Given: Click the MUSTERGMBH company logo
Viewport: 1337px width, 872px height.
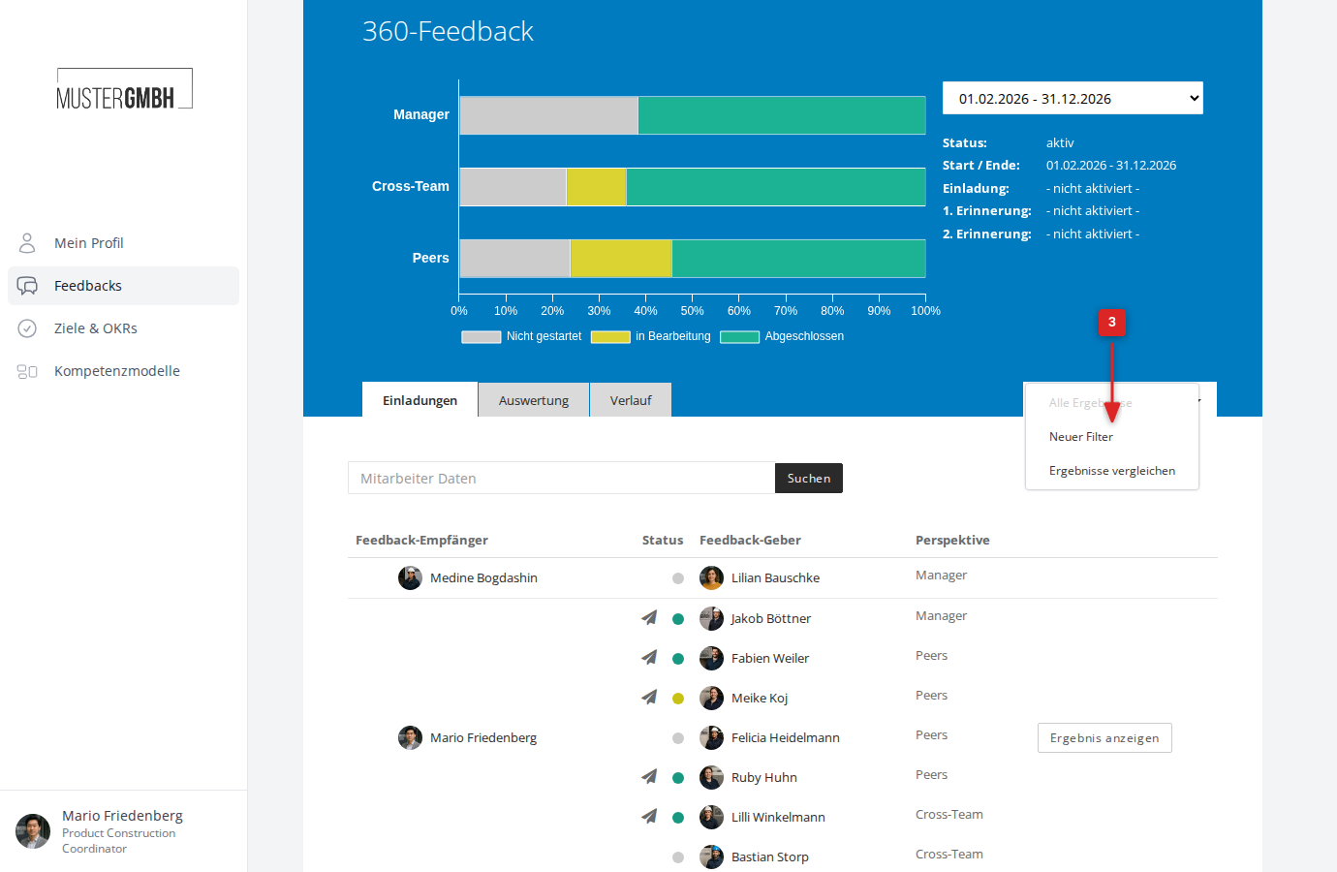Looking at the screenshot, I should [x=124, y=89].
